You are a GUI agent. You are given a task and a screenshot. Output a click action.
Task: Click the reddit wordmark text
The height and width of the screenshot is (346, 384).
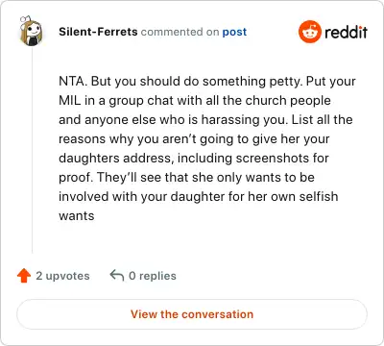[346, 32]
